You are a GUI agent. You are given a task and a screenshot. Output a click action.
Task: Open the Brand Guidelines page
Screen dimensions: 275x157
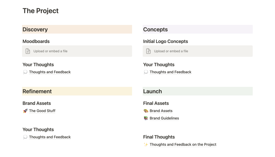coord(164,118)
